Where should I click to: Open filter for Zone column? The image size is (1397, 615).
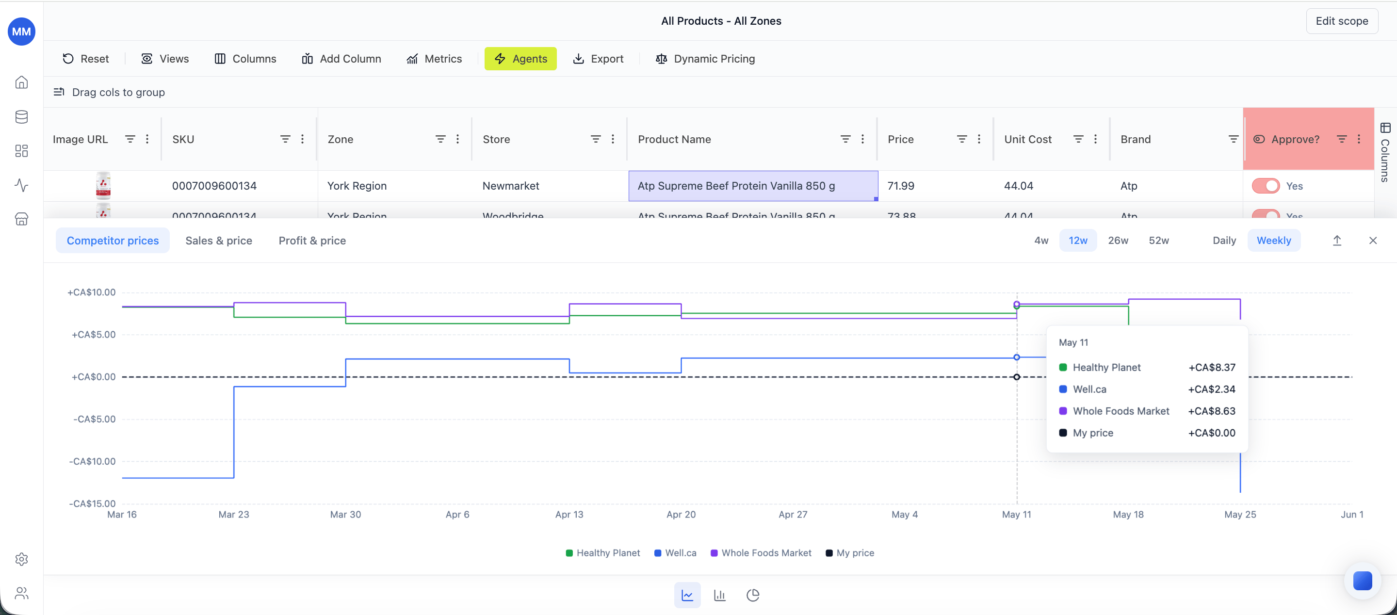point(440,139)
